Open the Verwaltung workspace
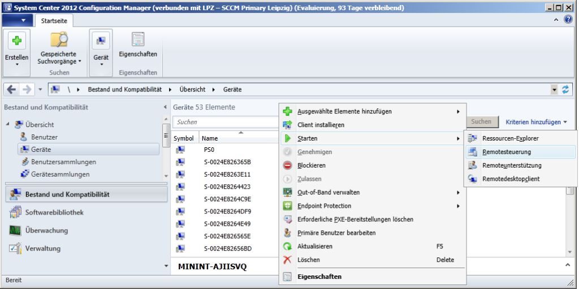The image size is (579, 289). (x=42, y=248)
